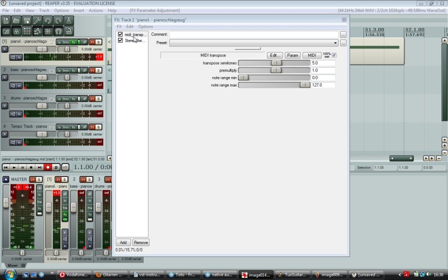Open the File menu in REAPER

point(5,10)
